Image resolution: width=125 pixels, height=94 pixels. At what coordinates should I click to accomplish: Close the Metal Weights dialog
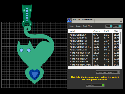pos(121,20)
